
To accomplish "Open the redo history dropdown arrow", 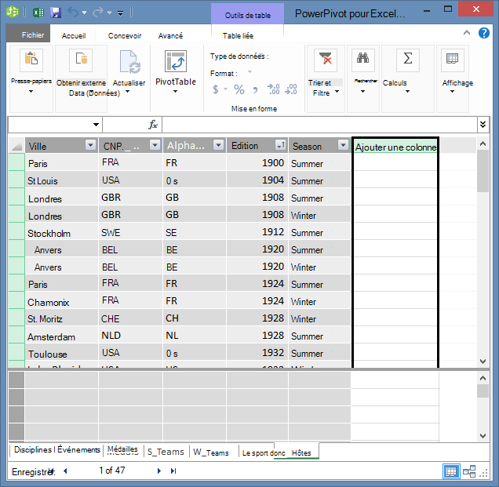I will pyautogui.click(x=110, y=13).
